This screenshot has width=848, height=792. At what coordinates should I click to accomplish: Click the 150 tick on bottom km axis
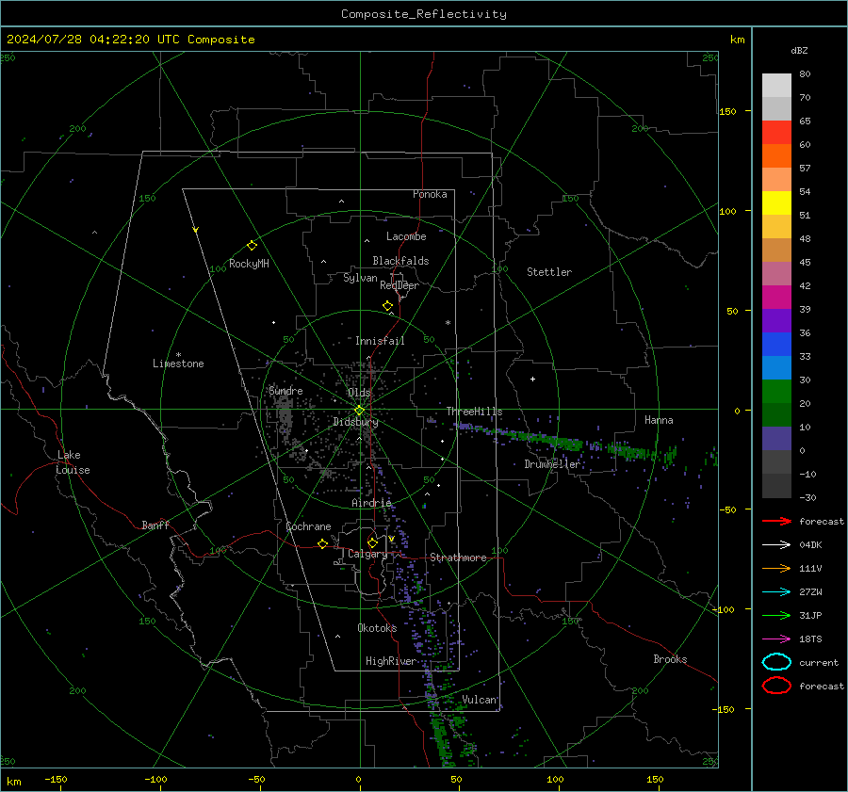point(655,779)
